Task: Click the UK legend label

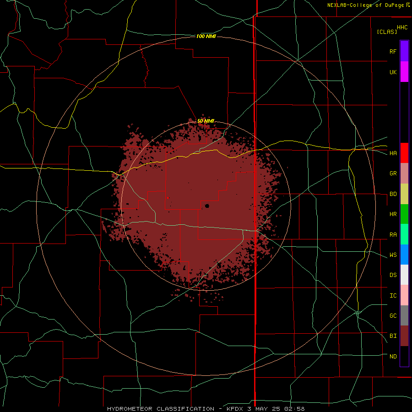Action: pyautogui.click(x=393, y=72)
